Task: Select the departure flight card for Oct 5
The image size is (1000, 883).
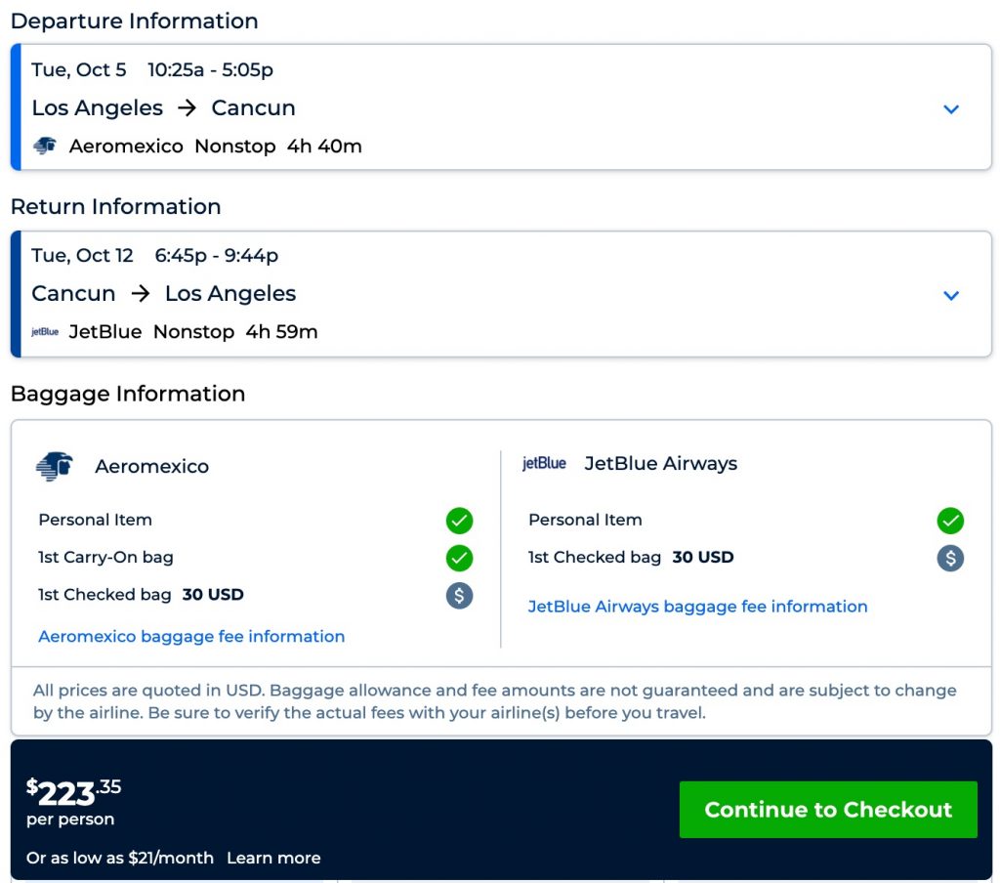Action: tap(488, 107)
